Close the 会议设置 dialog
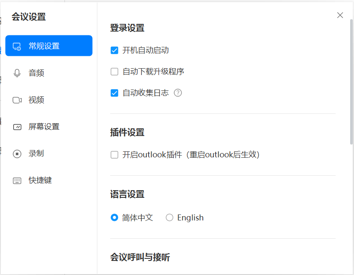354x275 pixels. (340, 15)
